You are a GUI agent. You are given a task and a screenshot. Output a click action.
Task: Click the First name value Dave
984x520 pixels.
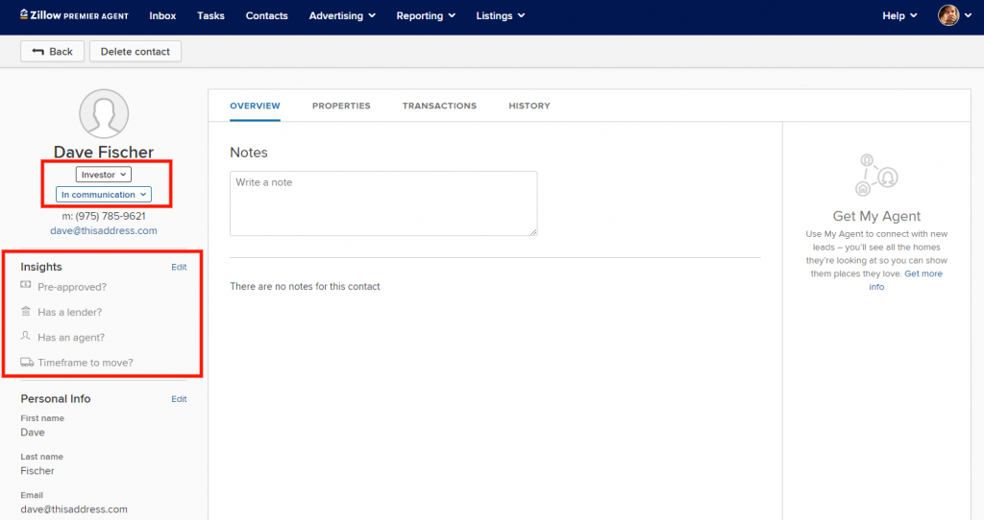click(33, 433)
